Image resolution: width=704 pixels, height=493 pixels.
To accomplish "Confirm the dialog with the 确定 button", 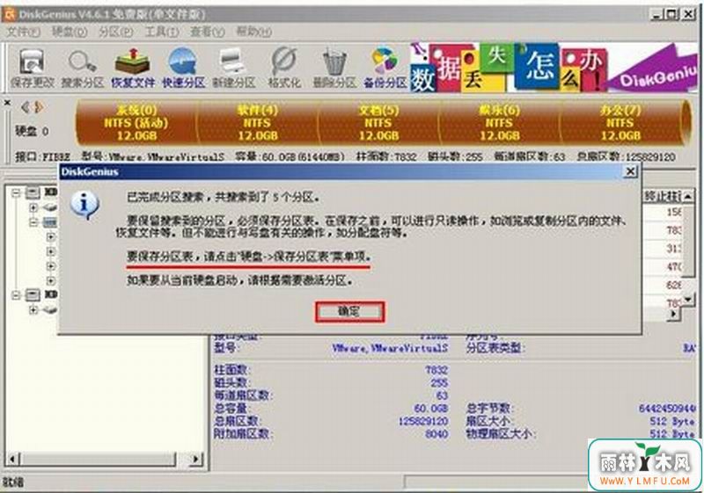I will coord(349,311).
